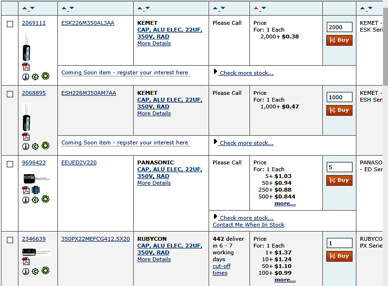Viewport: 388px width, 286px height.
Task: Tick the checkbox for item 2068895
Action: coord(10,94)
